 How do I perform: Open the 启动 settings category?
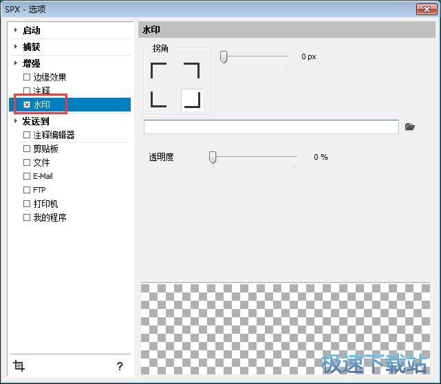pyautogui.click(x=31, y=30)
